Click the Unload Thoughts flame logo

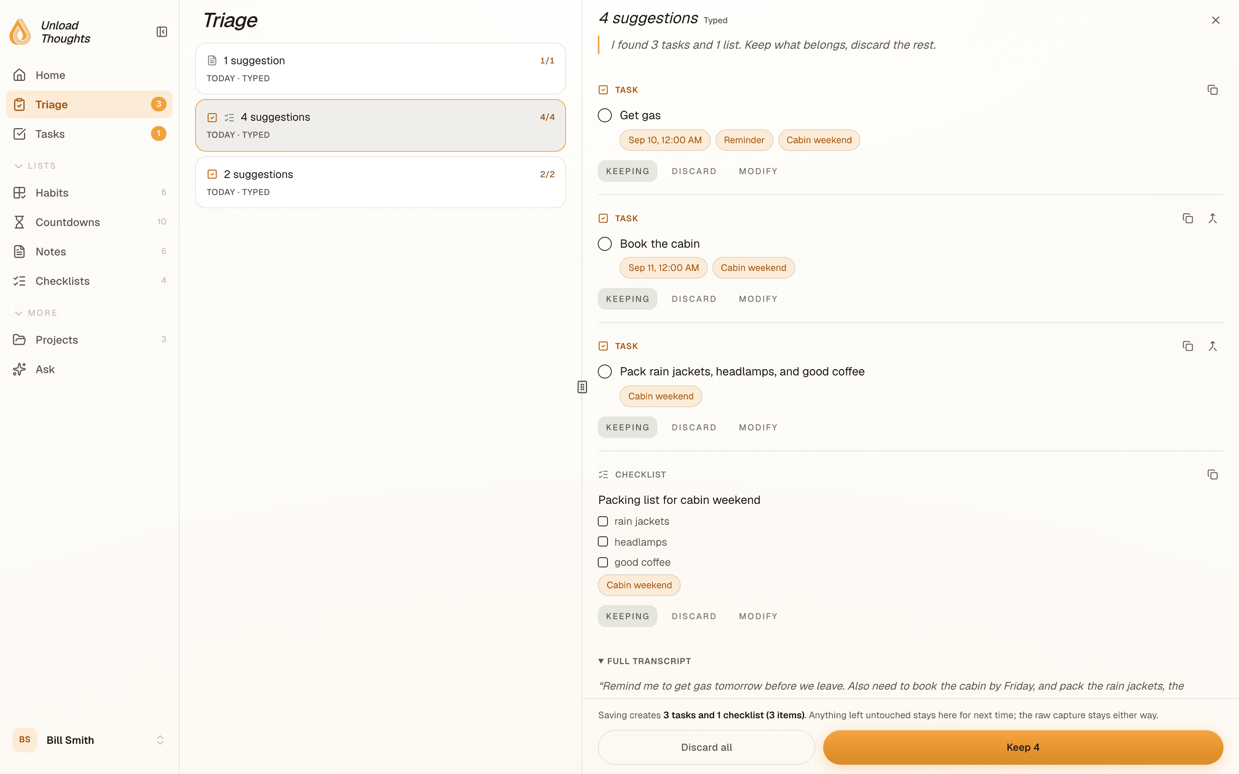click(x=21, y=32)
